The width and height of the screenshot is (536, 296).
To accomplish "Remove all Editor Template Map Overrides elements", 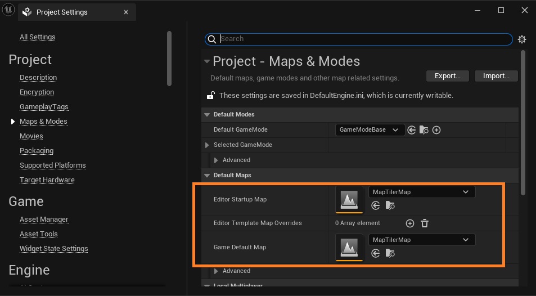I will [425, 223].
